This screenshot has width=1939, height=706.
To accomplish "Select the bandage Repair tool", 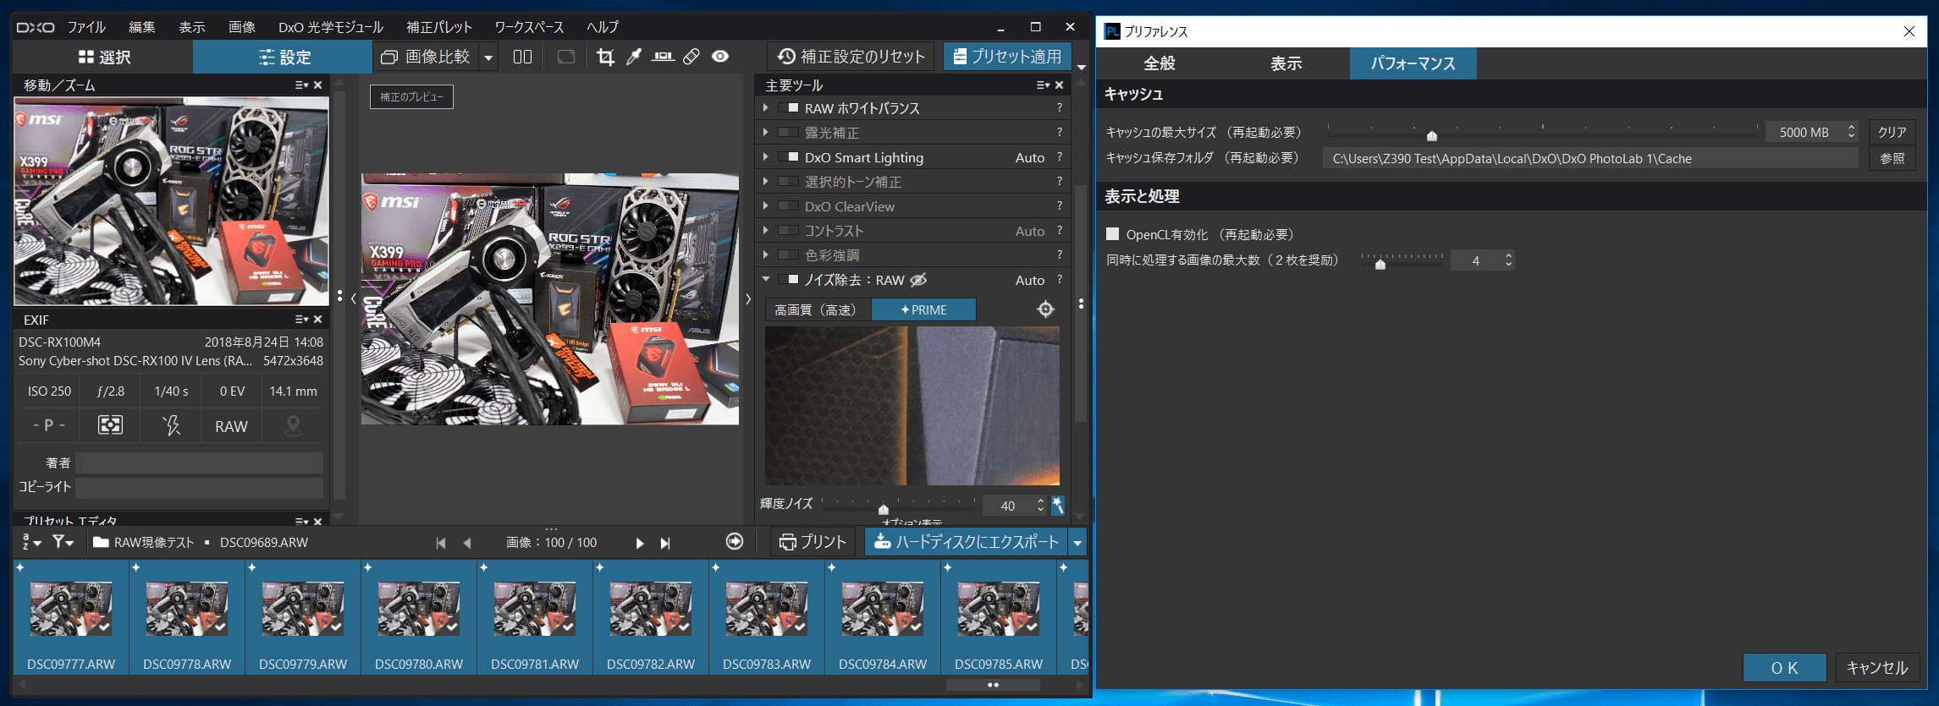I will 691,57.
